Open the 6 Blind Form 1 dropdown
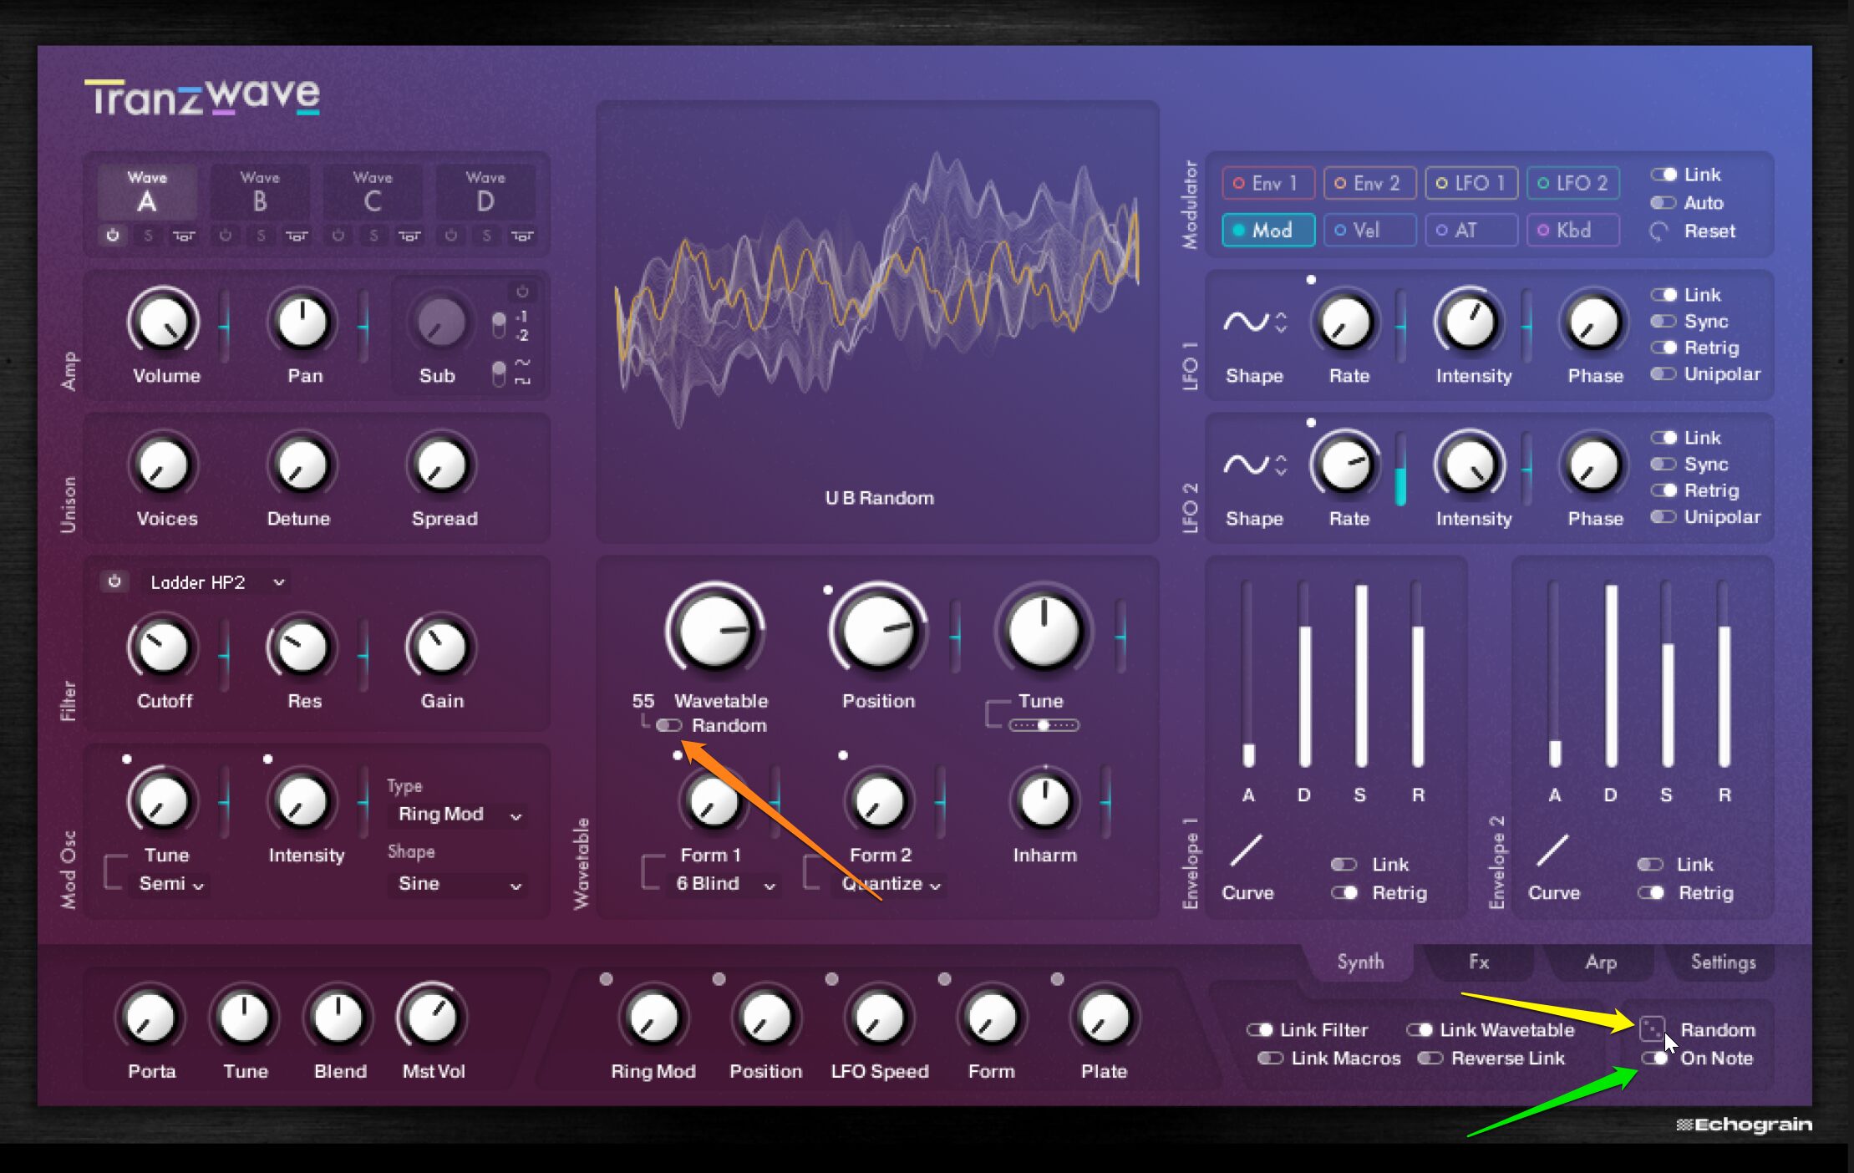The height and width of the screenshot is (1173, 1854). click(724, 884)
